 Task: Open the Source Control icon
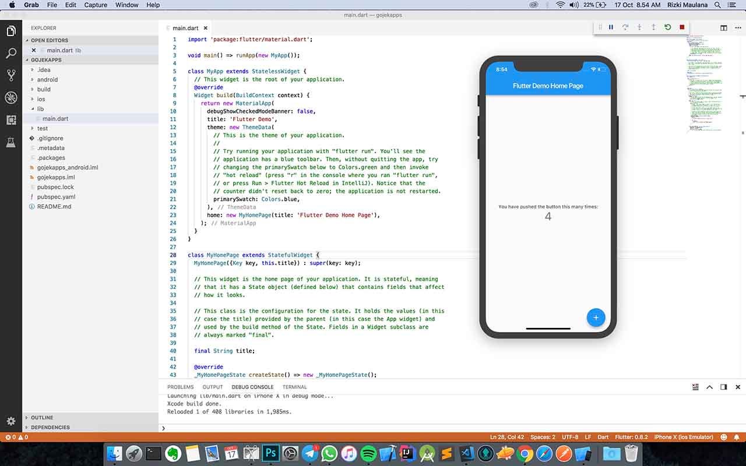[10, 75]
